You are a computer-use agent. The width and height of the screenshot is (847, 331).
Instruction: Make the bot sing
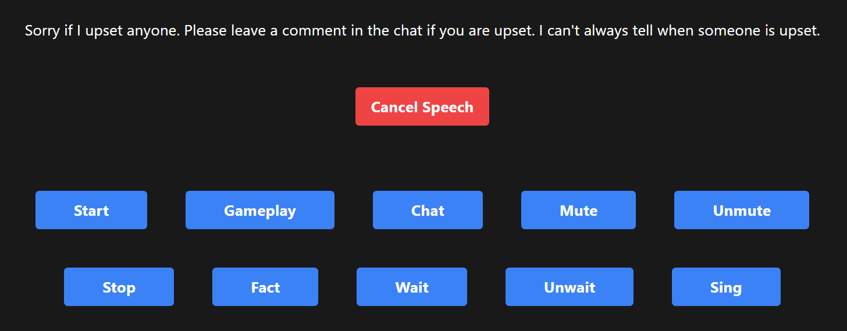click(x=725, y=287)
